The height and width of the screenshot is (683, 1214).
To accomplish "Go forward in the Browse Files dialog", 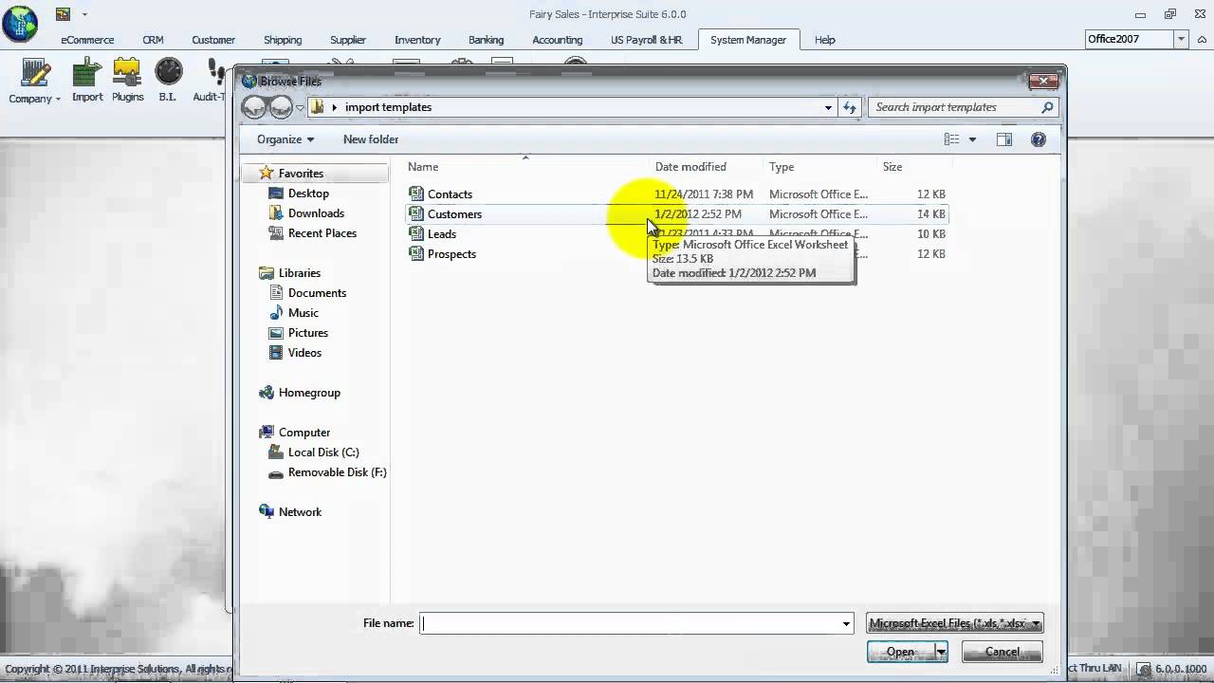I will [281, 107].
